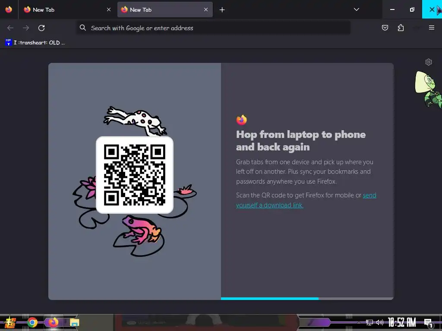Minimize the Firefox window

click(x=392, y=9)
